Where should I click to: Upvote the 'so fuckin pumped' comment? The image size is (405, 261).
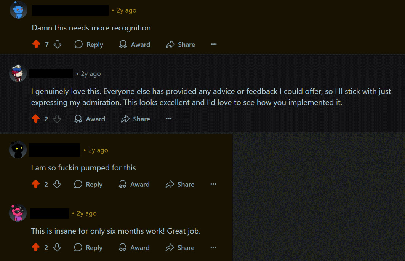[x=36, y=185]
